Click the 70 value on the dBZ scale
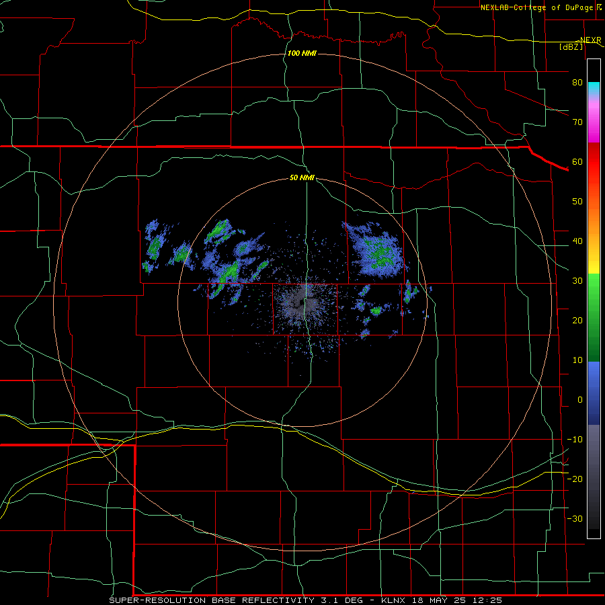605x605 pixels. pyautogui.click(x=577, y=122)
